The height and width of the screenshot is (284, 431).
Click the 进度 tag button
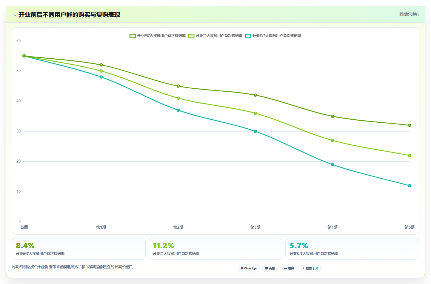tap(289, 268)
